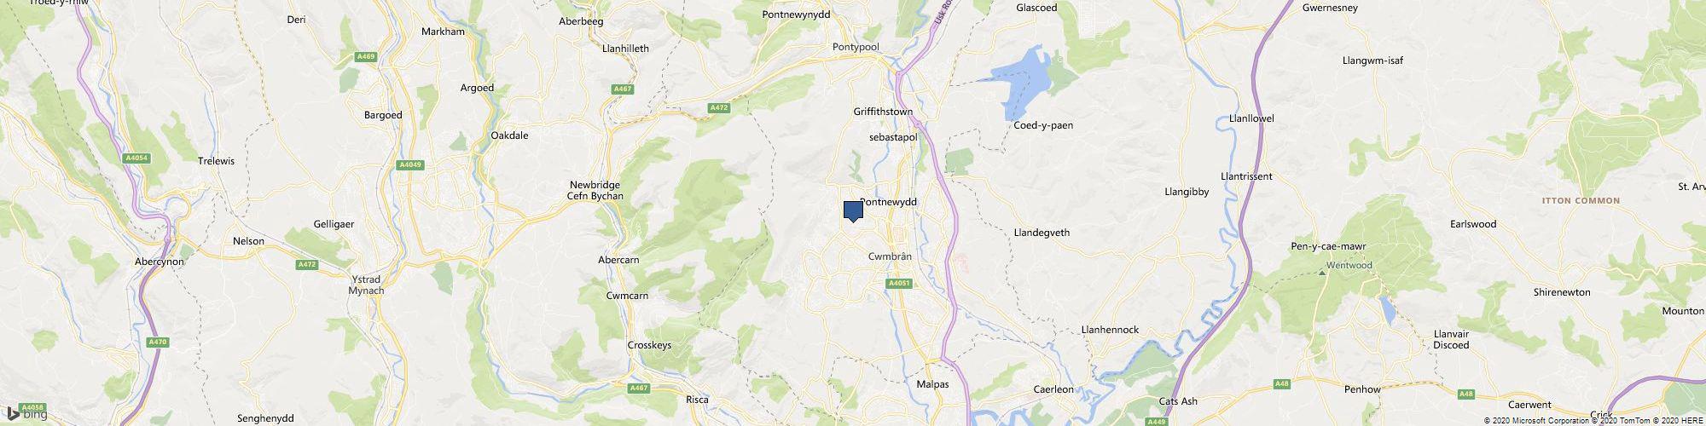This screenshot has width=1706, height=426.
Task: Click the ITTON COMMON label
Action: click(1581, 201)
